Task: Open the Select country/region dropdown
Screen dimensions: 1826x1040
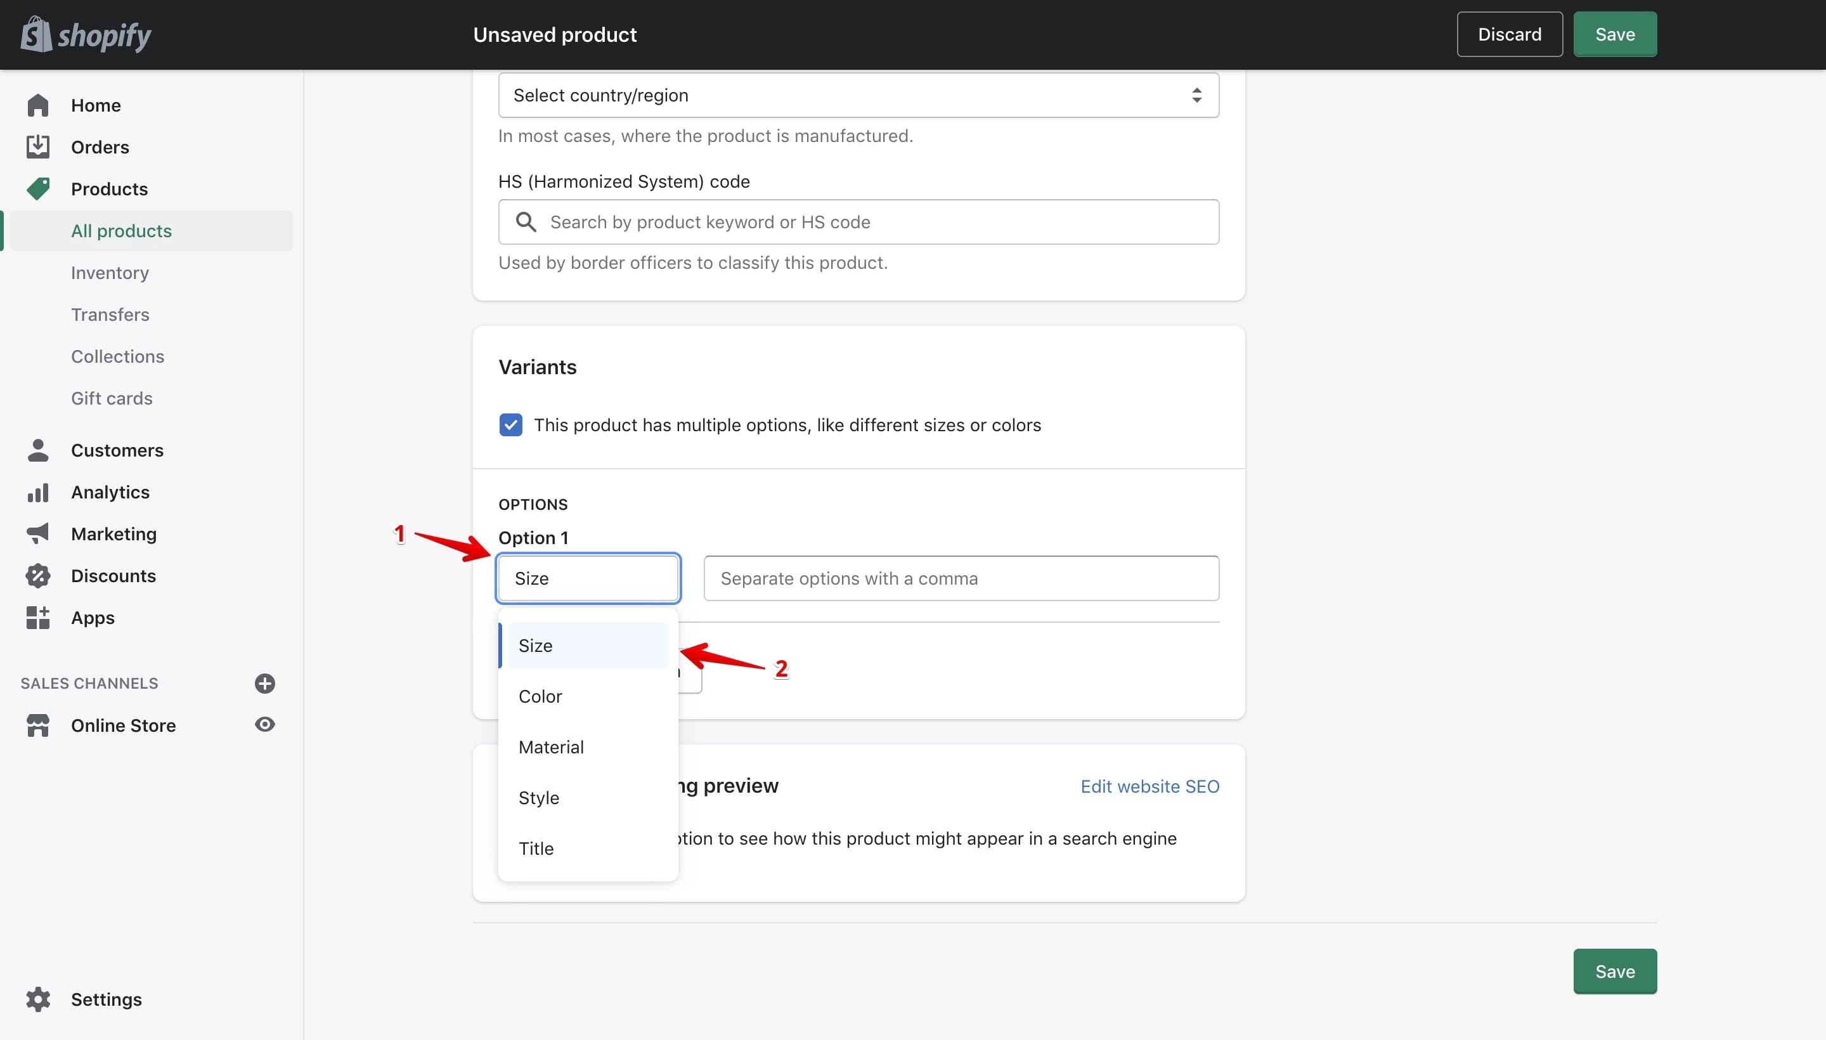Action: 858,95
